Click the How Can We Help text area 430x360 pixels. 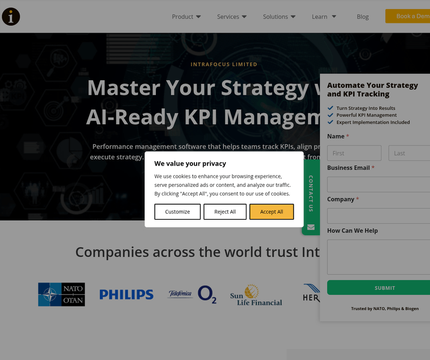[x=379, y=257]
